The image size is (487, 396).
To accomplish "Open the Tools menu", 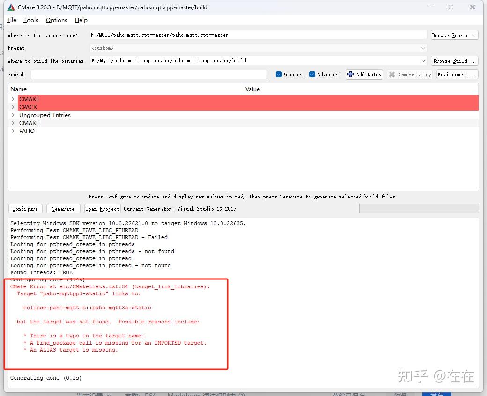I will coord(31,20).
